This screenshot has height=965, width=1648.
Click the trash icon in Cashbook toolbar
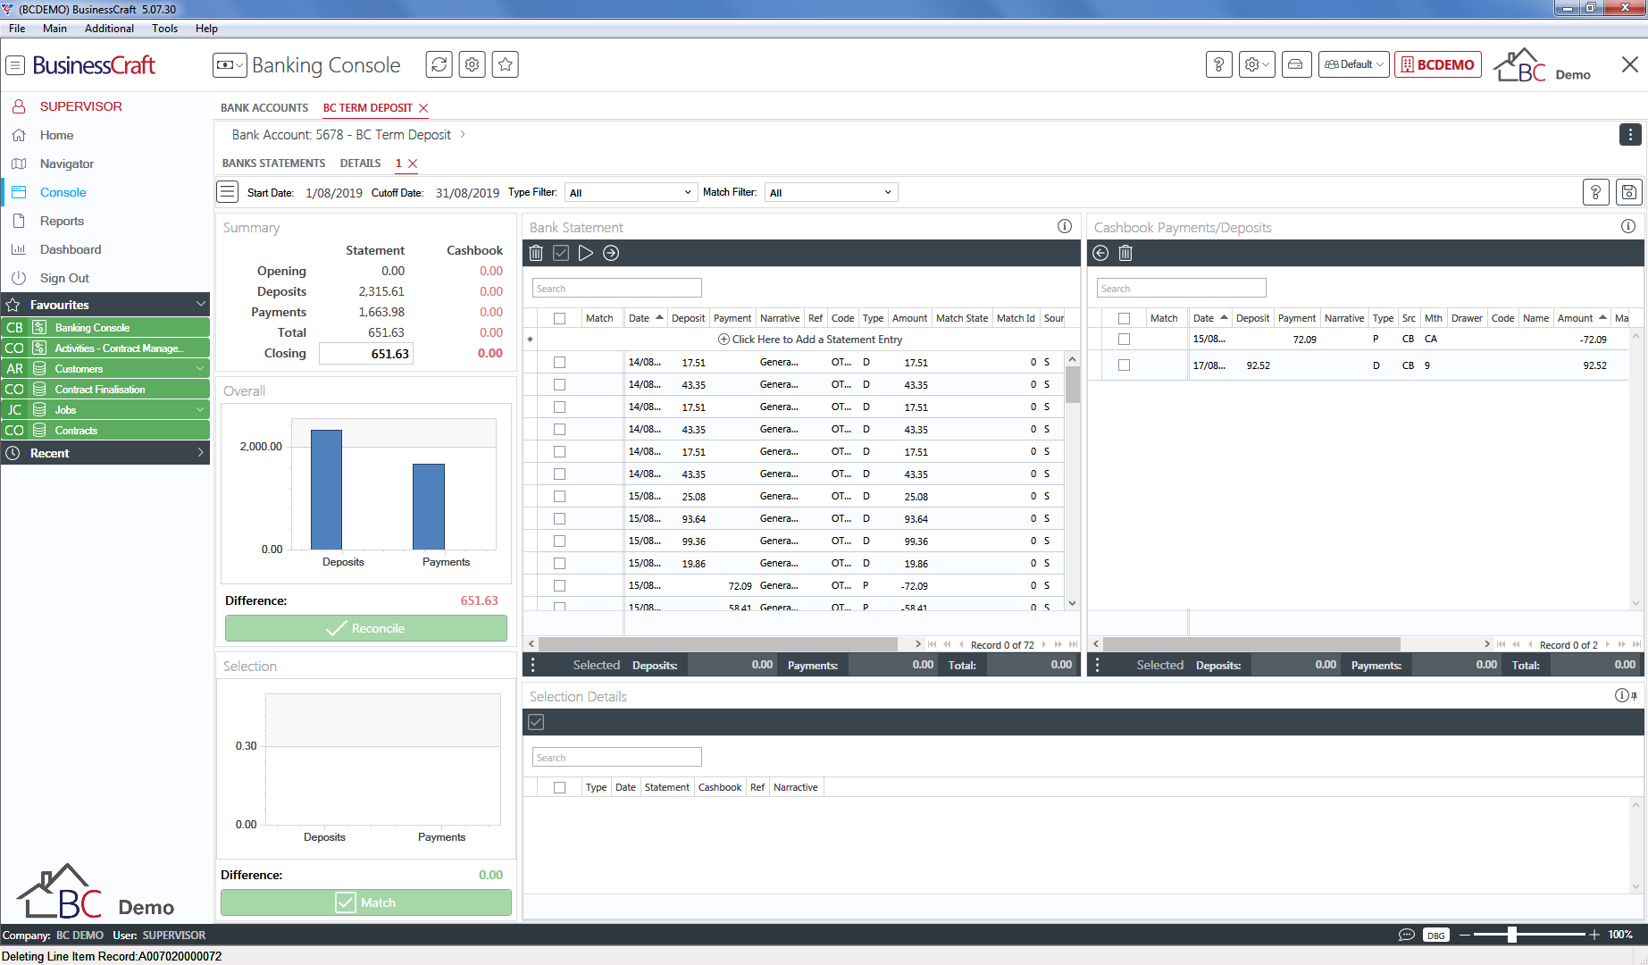1125,253
